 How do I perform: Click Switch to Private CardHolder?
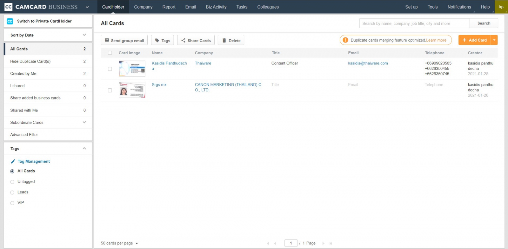tap(44, 21)
